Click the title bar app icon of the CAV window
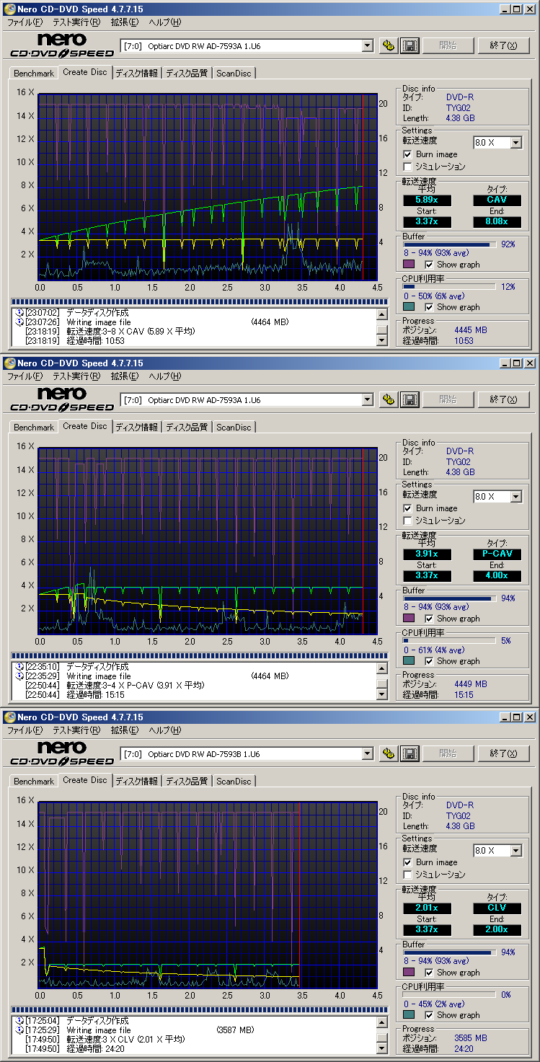The image size is (540, 1062). click(9, 9)
